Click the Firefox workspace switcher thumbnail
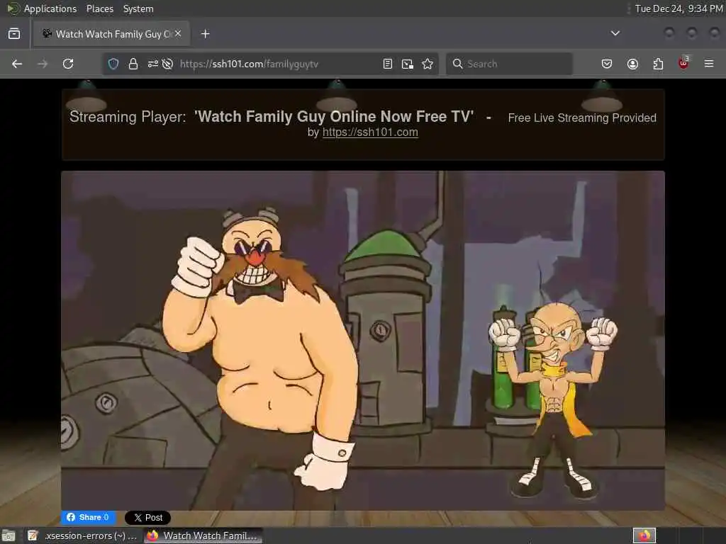The height and width of the screenshot is (544, 726). click(x=644, y=535)
